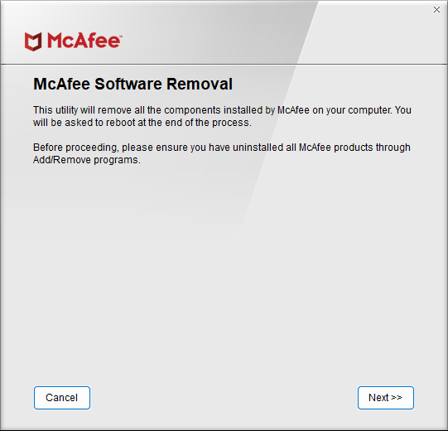Click the "Add/Remove programs" text

87,160
